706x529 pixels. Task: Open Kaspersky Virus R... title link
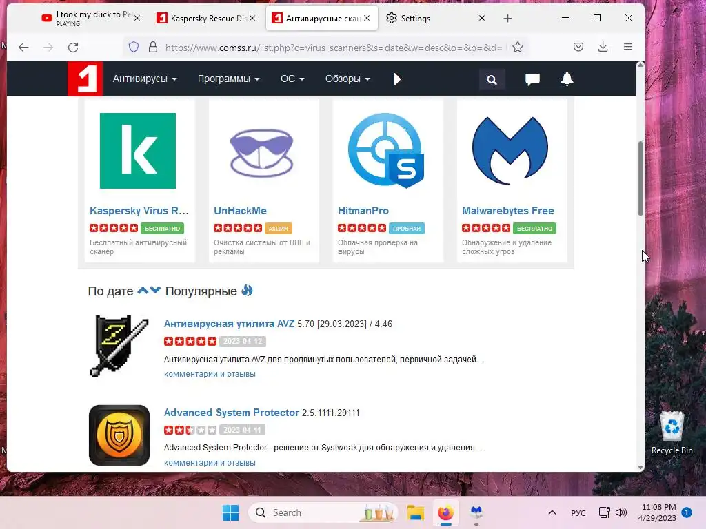(x=139, y=211)
